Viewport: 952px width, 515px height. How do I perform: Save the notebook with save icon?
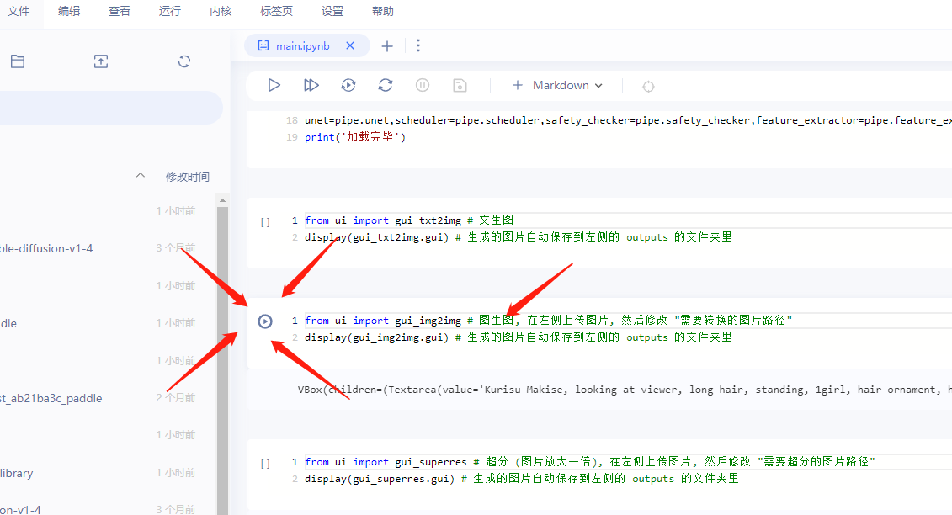[460, 85]
